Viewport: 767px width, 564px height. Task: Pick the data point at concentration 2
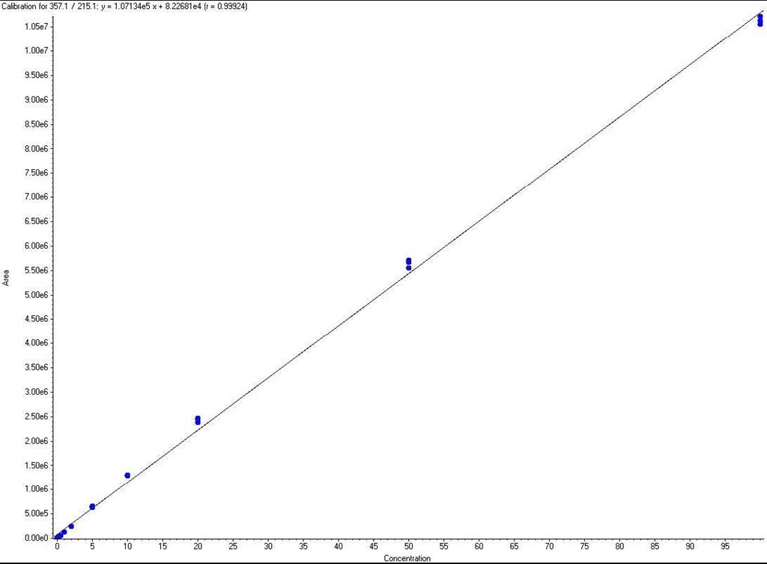click(x=71, y=526)
